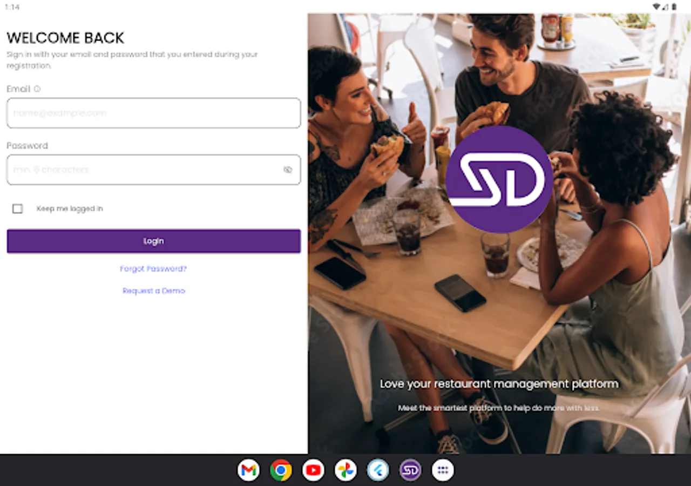
Task: Focus the Email input field
Action: [x=153, y=113]
